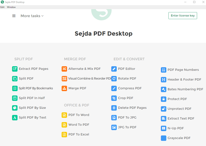Screen dimensions: 206x146
Task: Click the Crop PDF icon
Action: click(x=114, y=98)
